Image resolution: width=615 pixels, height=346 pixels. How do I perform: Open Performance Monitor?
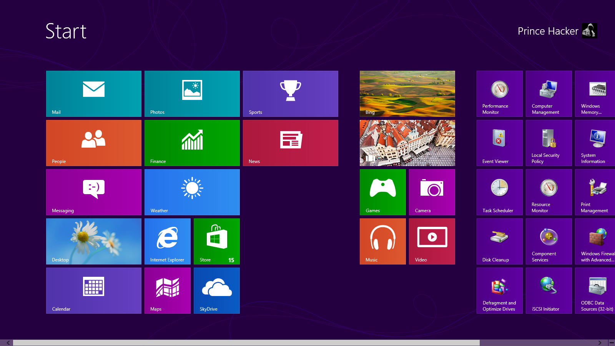coord(500,94)
